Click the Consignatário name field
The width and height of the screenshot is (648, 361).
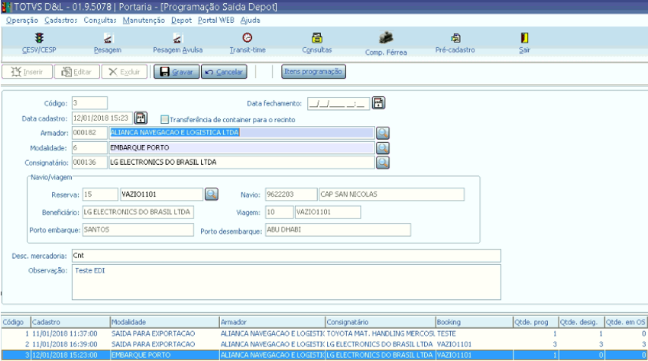point(241,163)
